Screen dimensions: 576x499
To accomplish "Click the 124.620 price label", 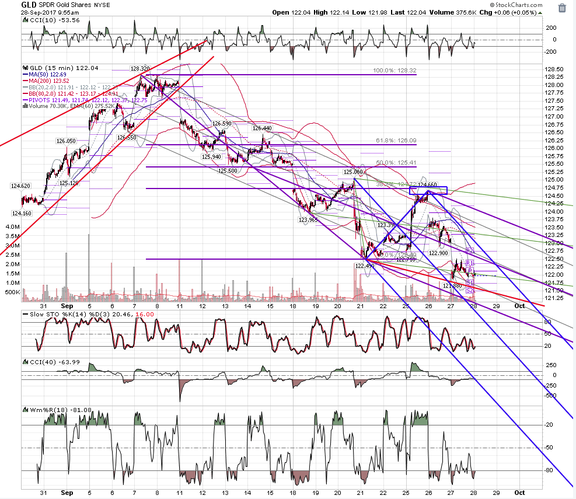I will pos(20,186).
